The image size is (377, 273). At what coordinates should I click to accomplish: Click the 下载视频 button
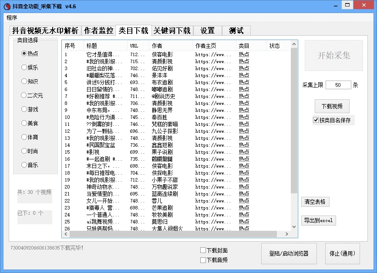[332, 106]
